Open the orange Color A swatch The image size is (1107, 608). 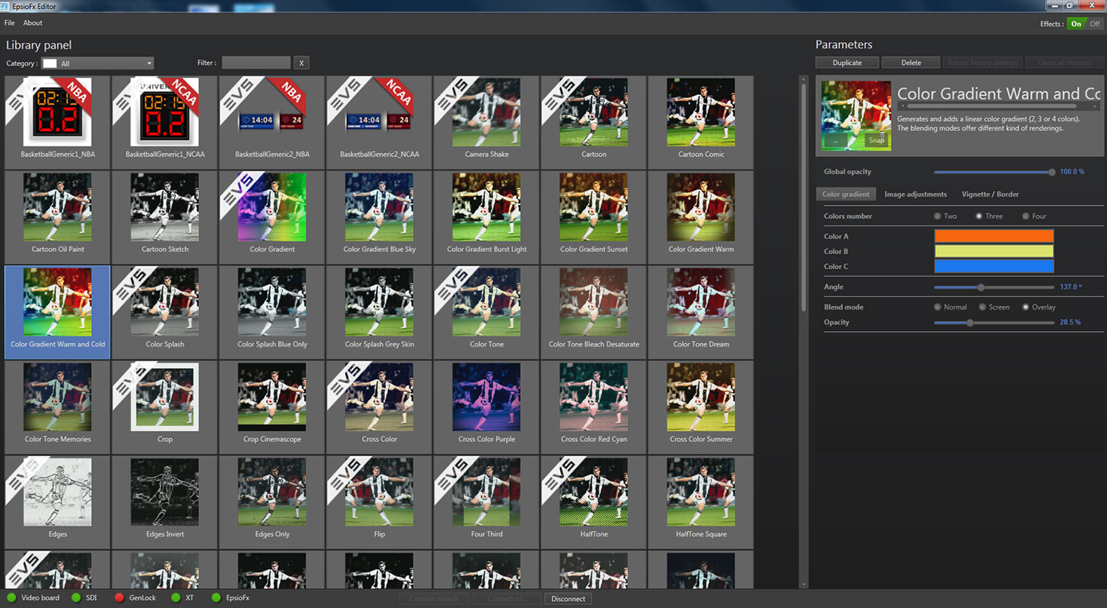(994, 236)
